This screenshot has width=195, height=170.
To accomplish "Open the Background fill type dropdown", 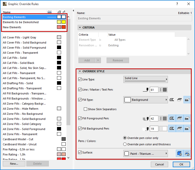I will [x=146, y=100].
